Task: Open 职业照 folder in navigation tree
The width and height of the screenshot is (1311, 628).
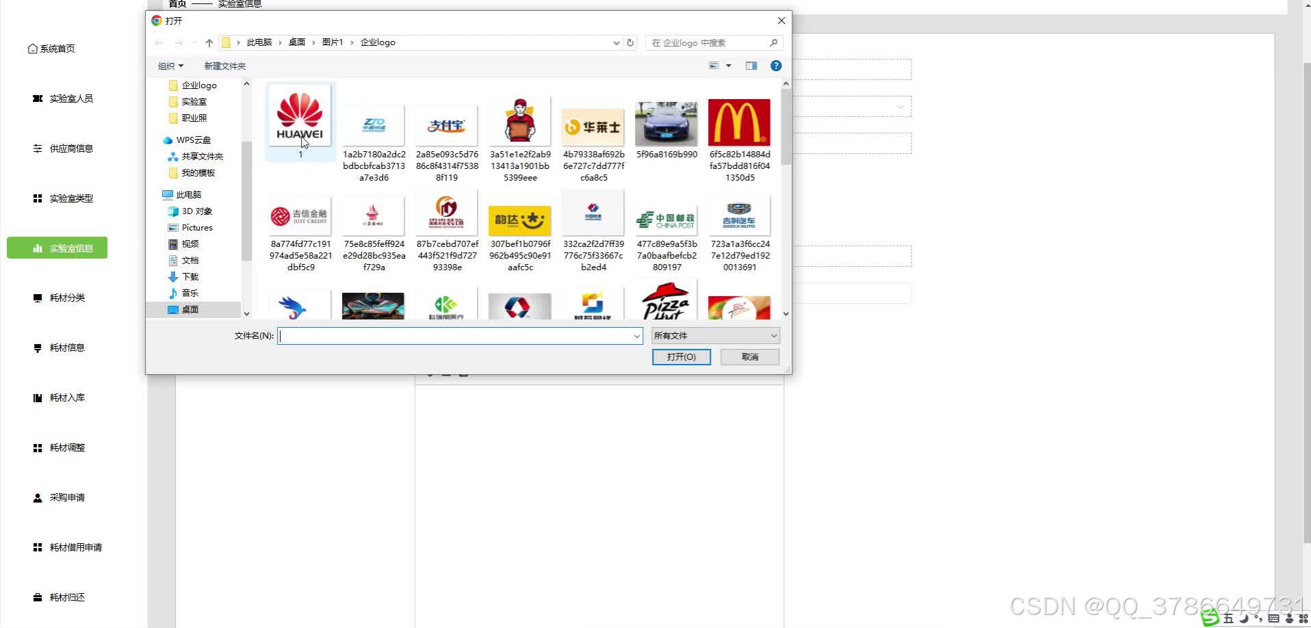Action: tap(188, 118)
